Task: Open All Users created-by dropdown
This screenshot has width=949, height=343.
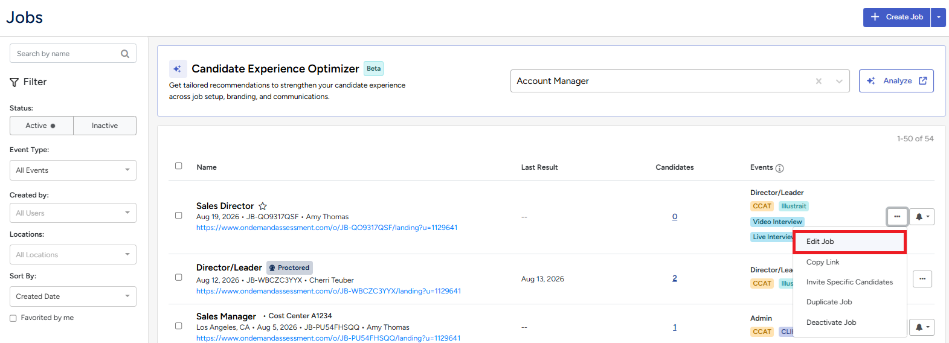Action: click(73, 213)
